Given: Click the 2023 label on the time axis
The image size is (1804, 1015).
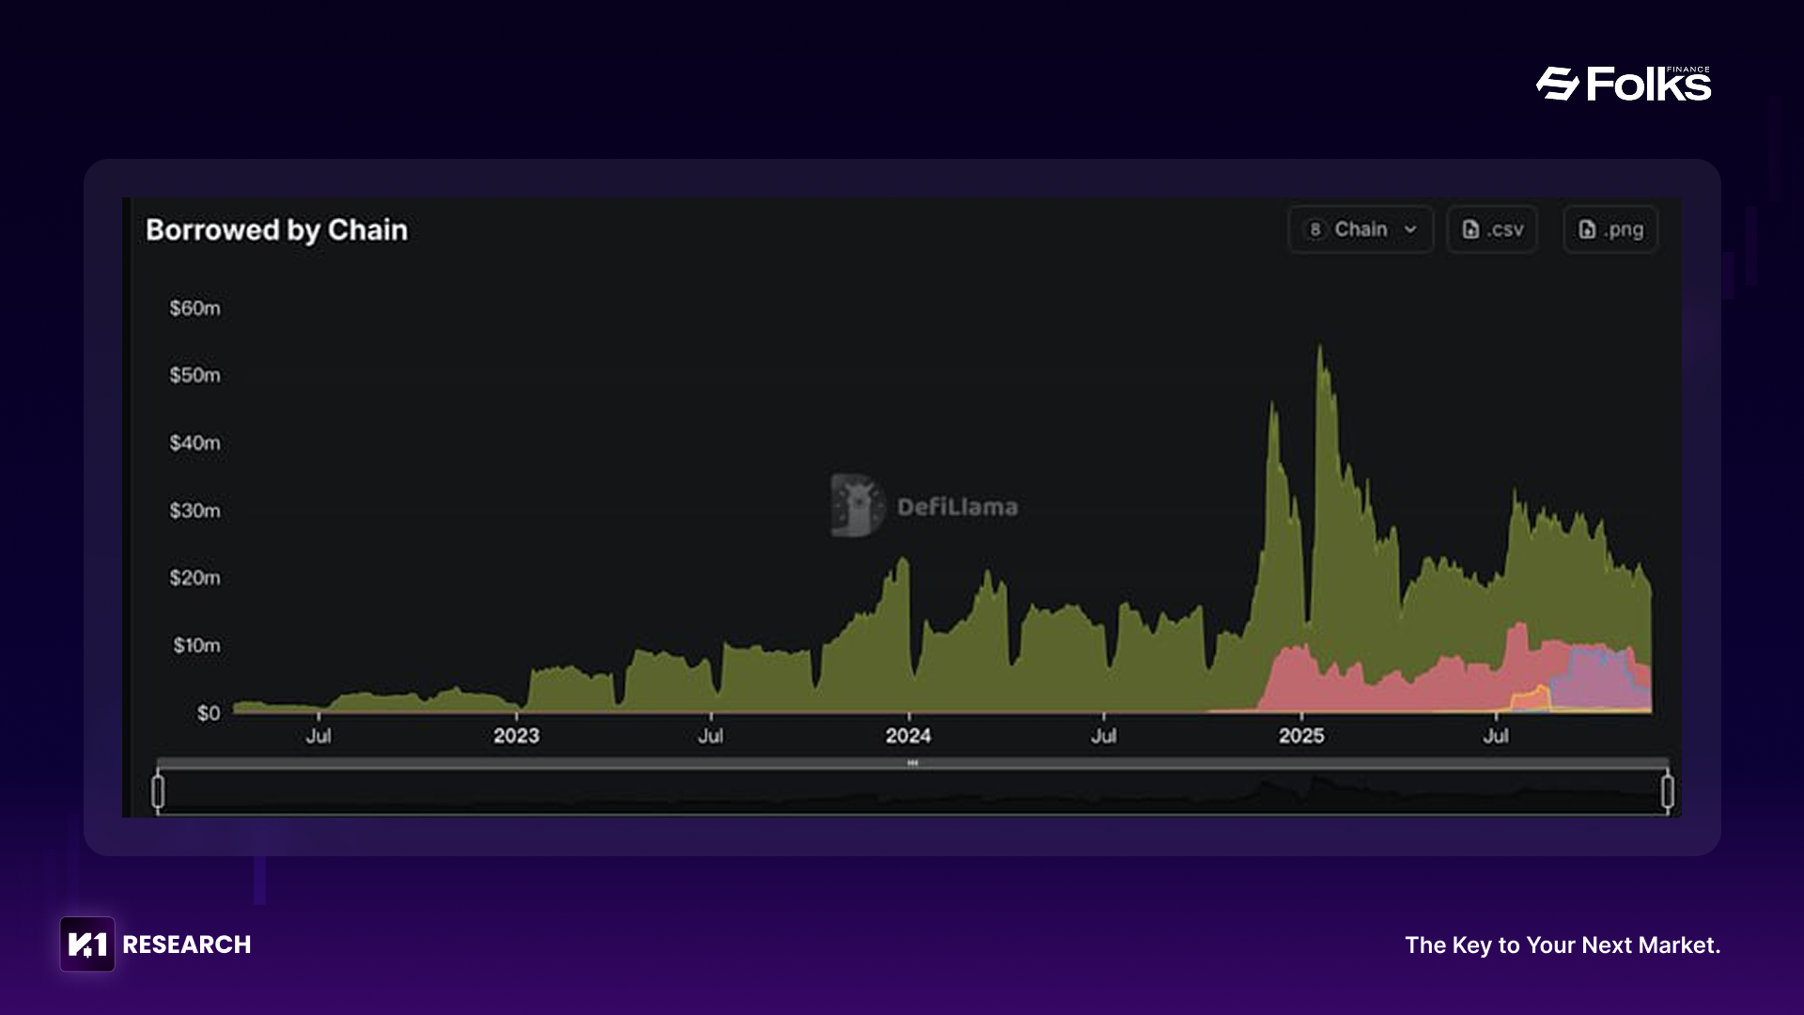Looking at the screenshot, I should pos(516,736).
